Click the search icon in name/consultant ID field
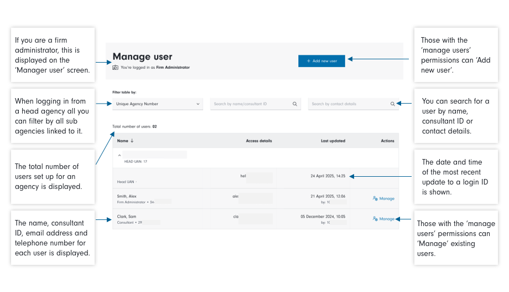 (x=295, y=104)
